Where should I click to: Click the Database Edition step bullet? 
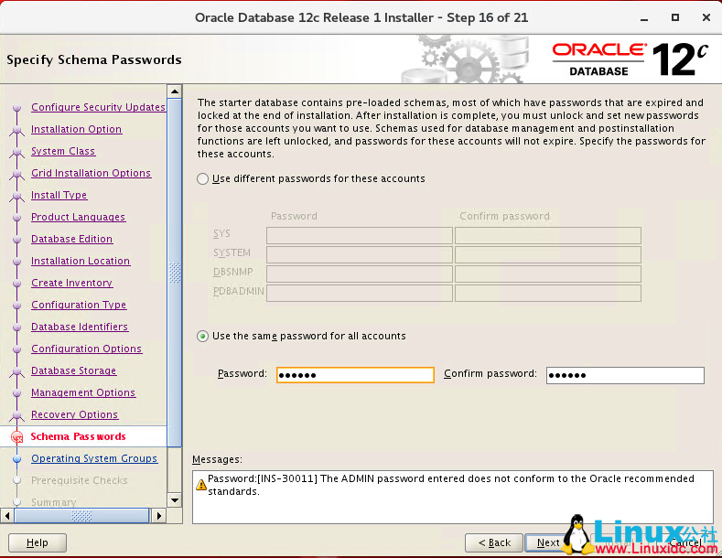tap(17, 240)
